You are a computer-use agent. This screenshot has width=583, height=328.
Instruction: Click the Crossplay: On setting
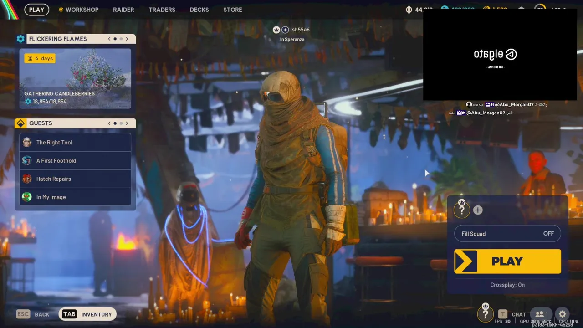click(507, 285)
